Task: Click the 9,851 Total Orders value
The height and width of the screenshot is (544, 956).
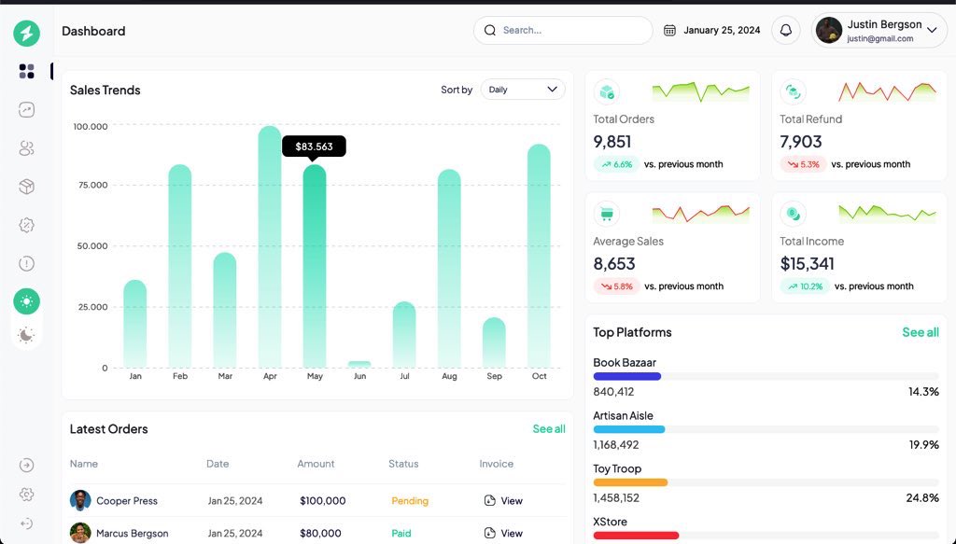Action: coord(612,141)
